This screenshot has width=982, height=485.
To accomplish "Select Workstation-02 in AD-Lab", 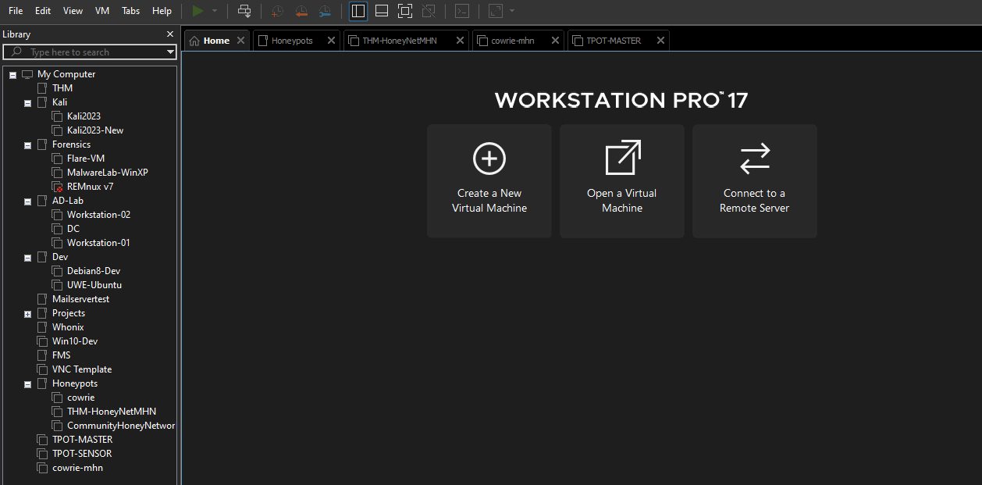I will coord(98,215).
